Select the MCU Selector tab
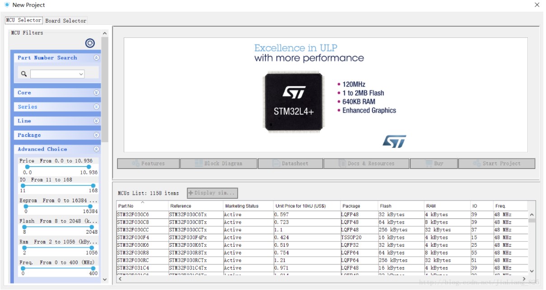The width and height of the screenshot is (546, 290). pyautogui.click(x=23, y=20)
